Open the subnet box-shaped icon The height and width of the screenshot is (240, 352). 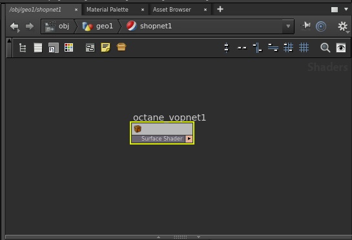click(121, 47)
